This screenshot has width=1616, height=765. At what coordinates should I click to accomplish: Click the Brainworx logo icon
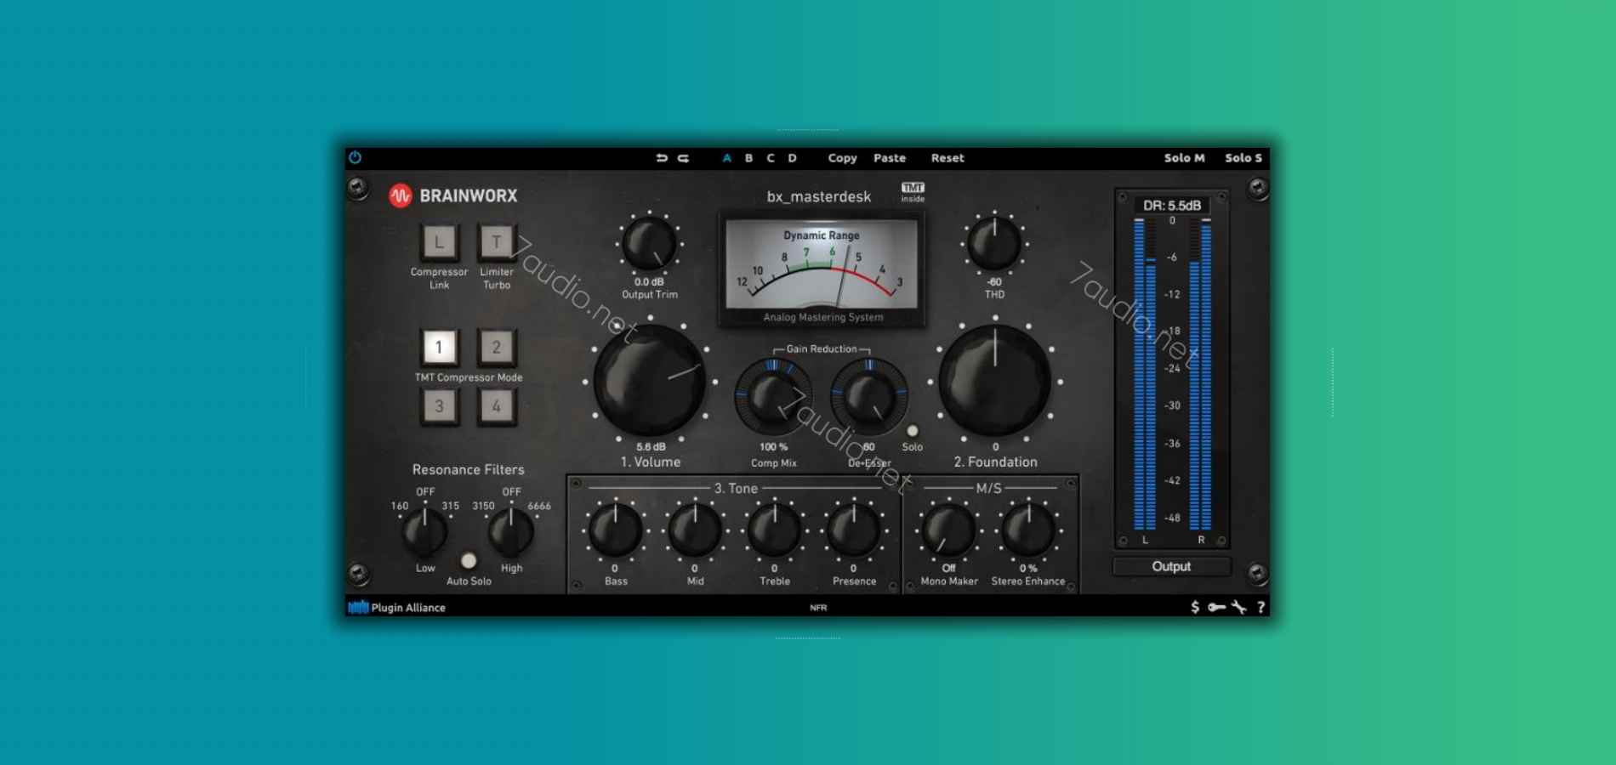pyautogui.click(x=400, y=195)
